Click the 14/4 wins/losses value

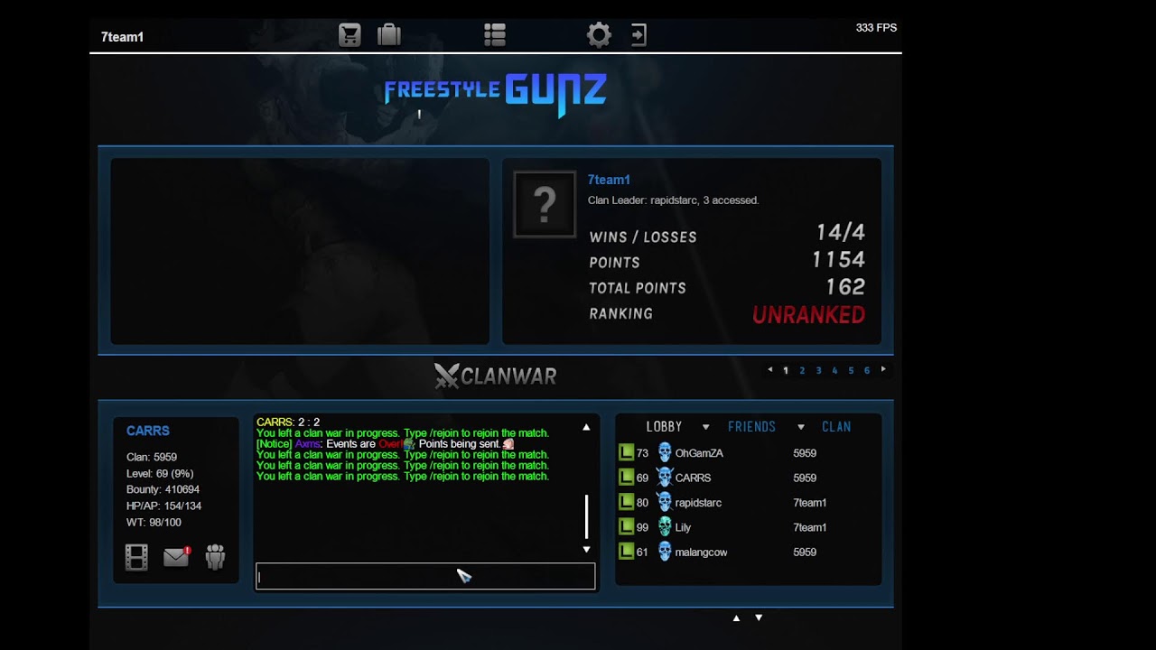(841, 233)
